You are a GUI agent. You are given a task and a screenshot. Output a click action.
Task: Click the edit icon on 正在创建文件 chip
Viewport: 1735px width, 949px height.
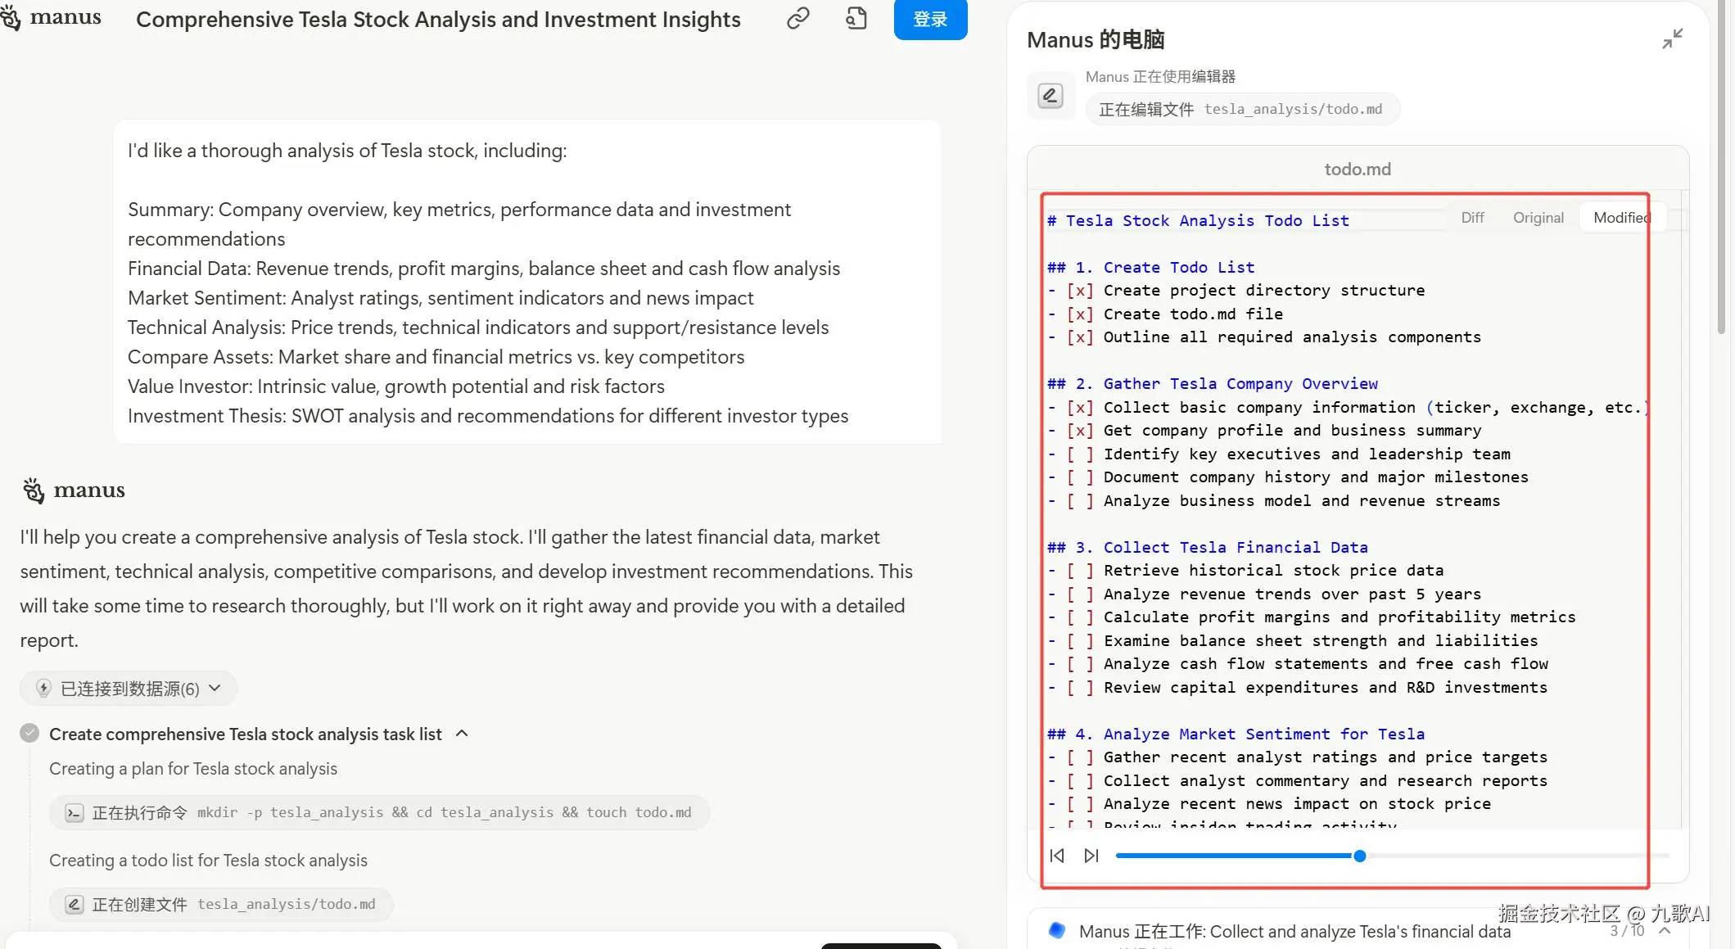75,905
